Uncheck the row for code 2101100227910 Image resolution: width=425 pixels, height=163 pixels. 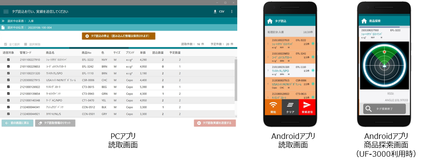pos(8,60)
